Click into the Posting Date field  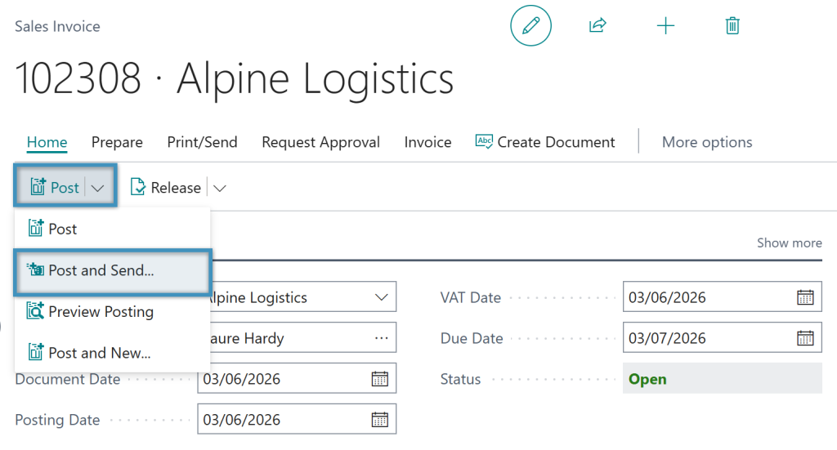(x=284, y=420)
